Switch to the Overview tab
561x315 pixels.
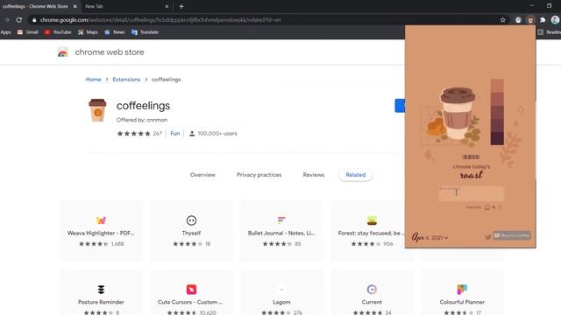(202, 175)
